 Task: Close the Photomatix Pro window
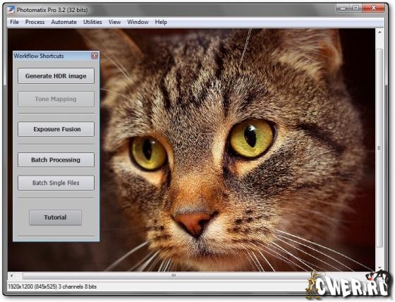point(374,8)
